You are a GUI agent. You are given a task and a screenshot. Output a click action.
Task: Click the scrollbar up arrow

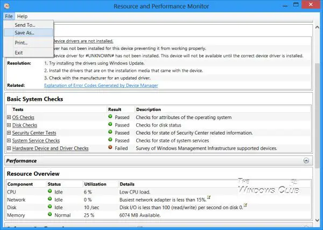click(x=317, y=27)
